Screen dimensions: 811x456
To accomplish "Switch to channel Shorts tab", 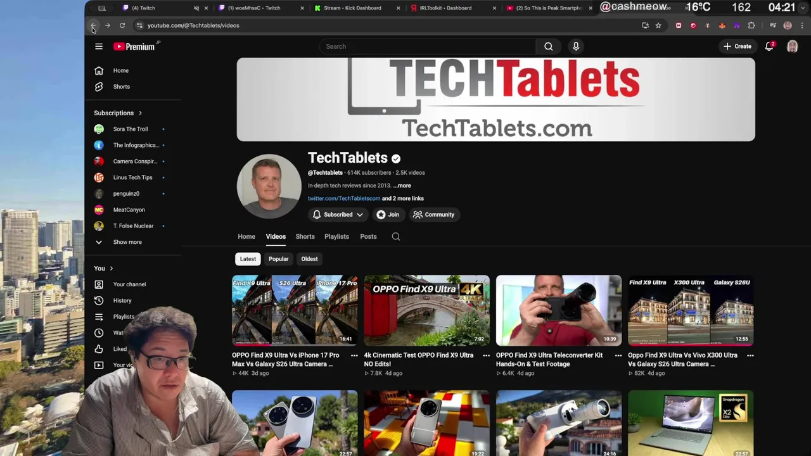I will pyautogui.click(x=305, y=236).
